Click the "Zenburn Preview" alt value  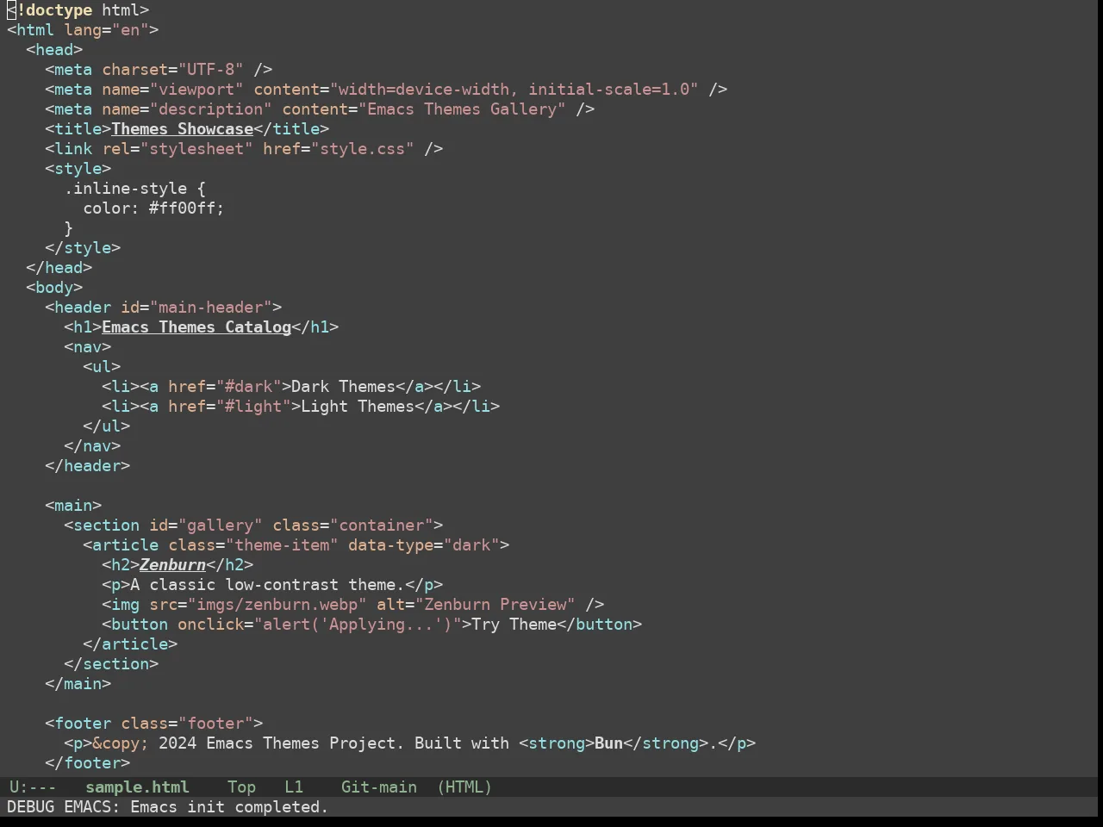495,605
